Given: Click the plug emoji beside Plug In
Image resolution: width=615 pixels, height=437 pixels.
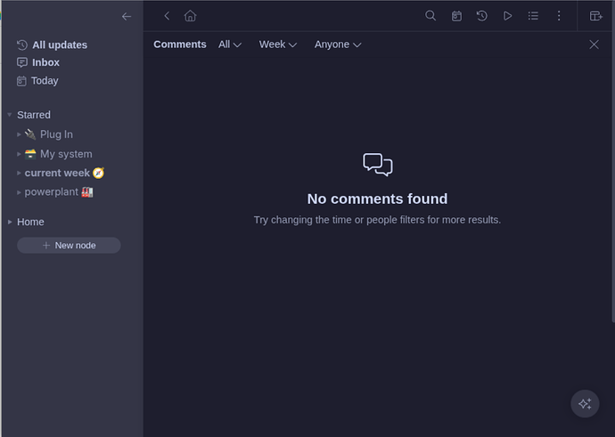Looking at the screenshot, I should pyautogui.click(x=30, y=134).
